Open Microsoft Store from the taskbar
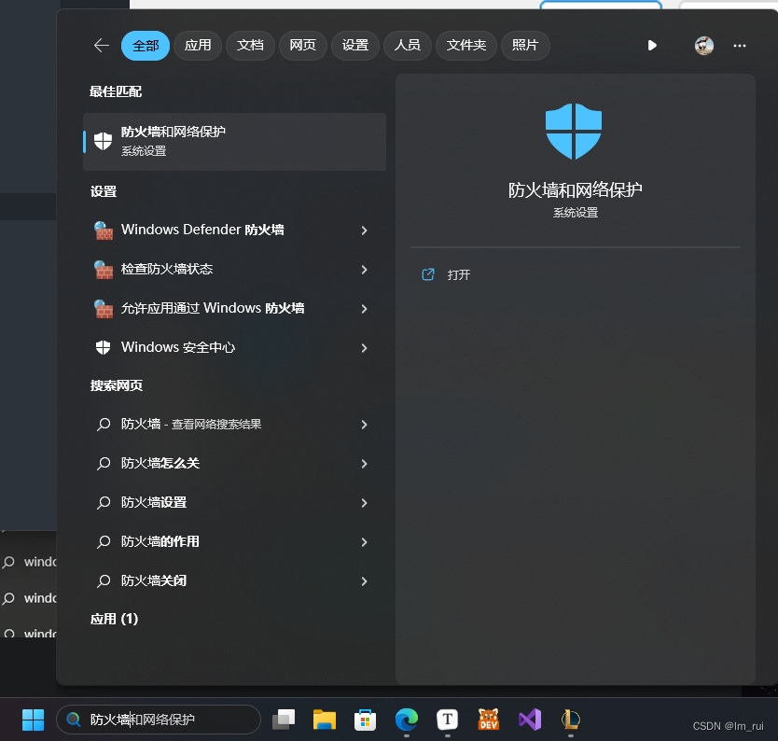The width and height of the screenshot is (778, 741). click(x=365, y=720)
